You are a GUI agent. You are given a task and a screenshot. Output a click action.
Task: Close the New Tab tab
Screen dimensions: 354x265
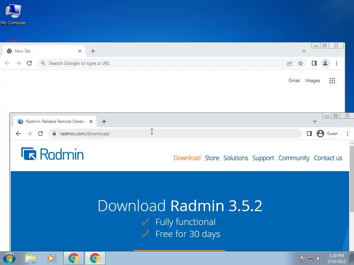(x=80, y=51)
